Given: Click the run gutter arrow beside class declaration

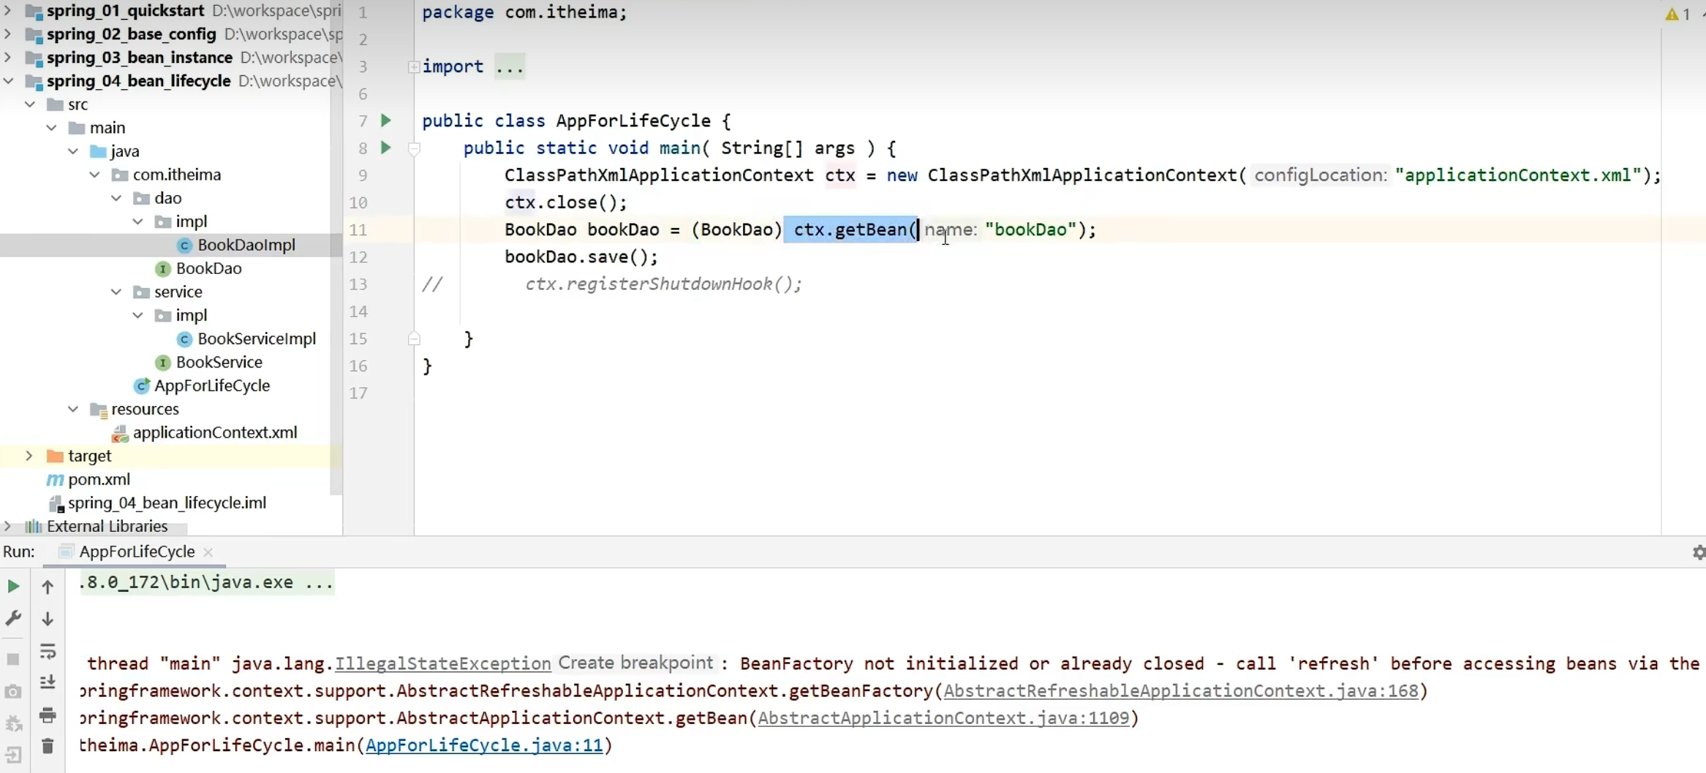Looking at the screenshot, I should coord(386,121).
